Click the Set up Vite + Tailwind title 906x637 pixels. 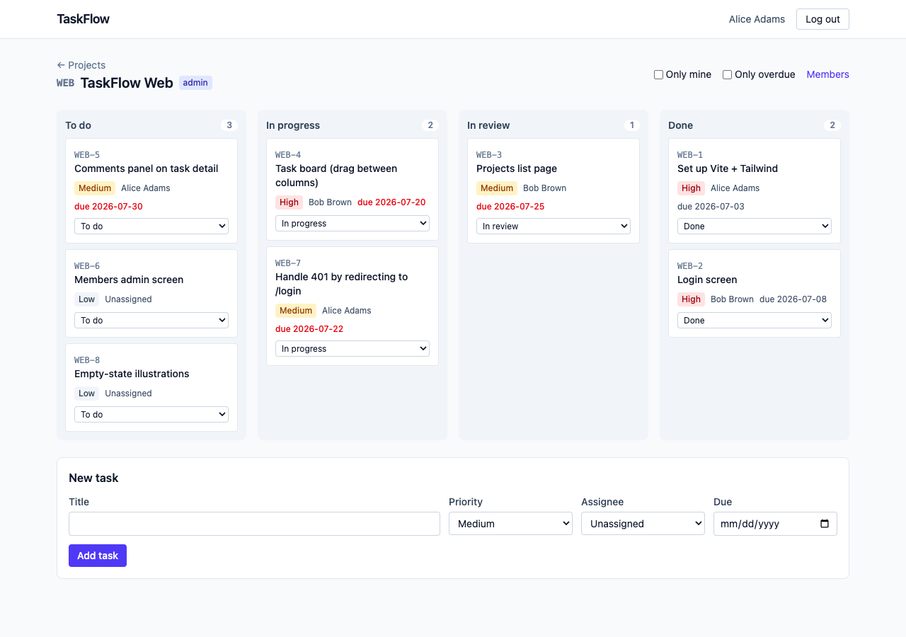728,168
